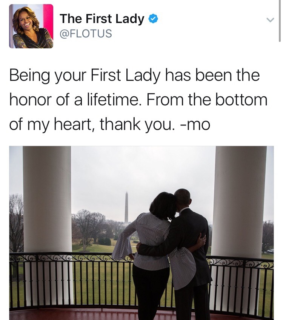The width and height of the screenshot is (283, 320).
Task: Open The First Lady's profile picture
Action: (x=31, y=26)
